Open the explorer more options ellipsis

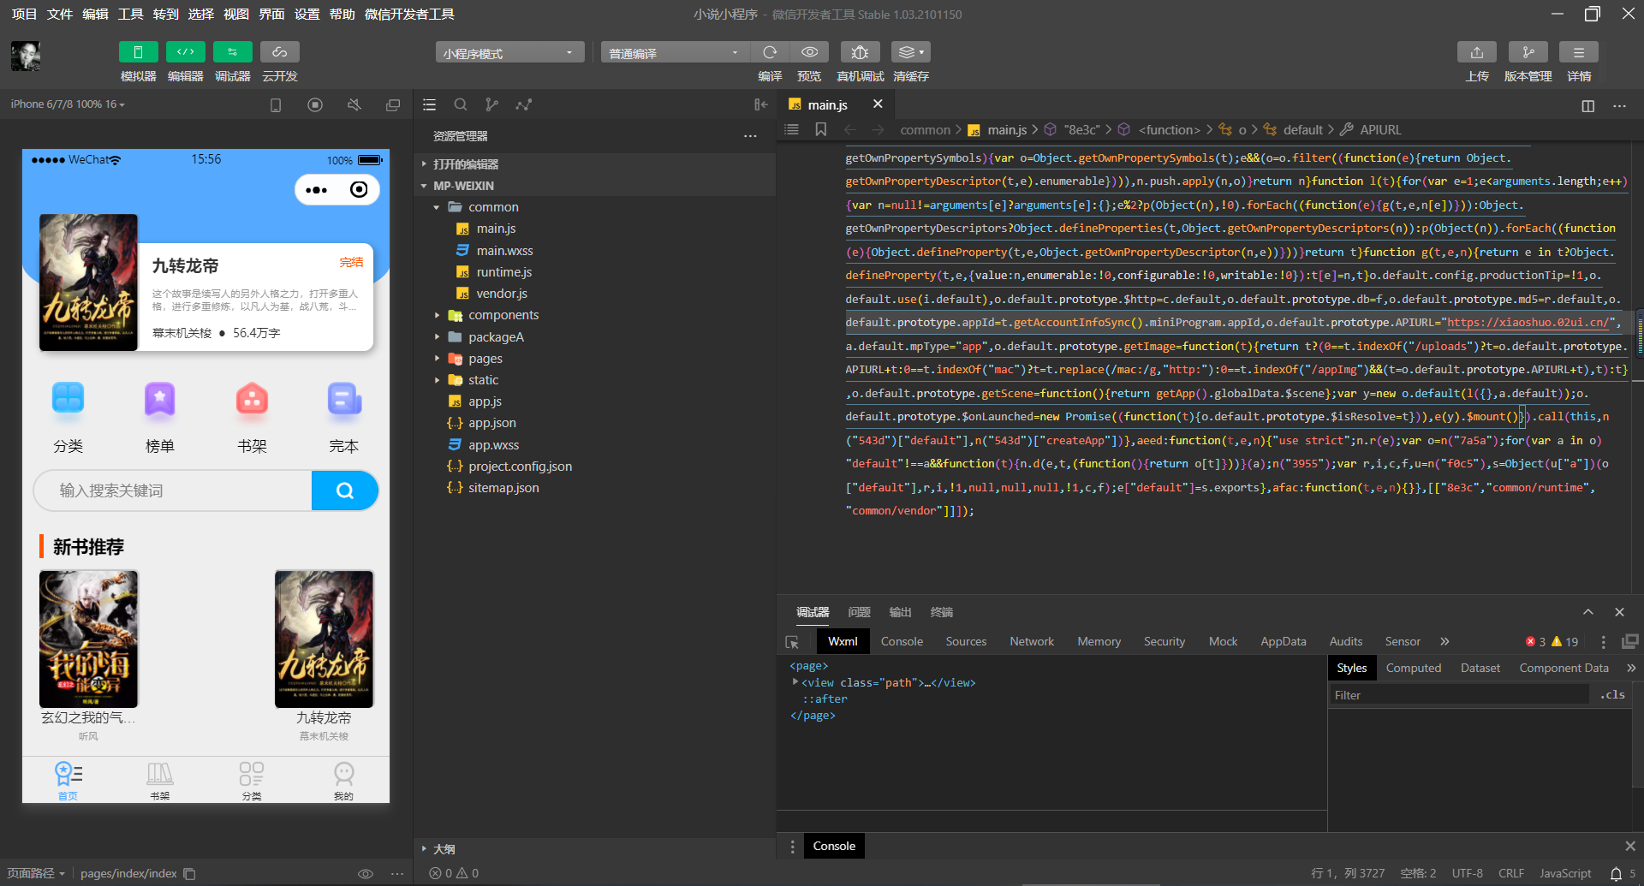click(x=750, y=136)
